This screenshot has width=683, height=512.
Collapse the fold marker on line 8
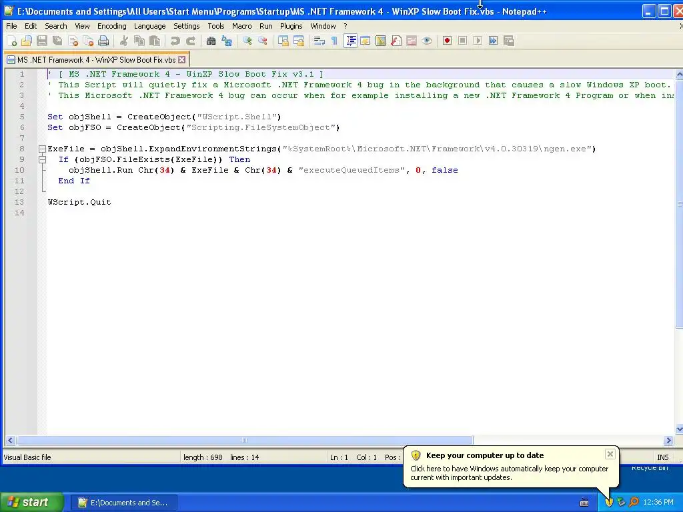click(42, 149)
